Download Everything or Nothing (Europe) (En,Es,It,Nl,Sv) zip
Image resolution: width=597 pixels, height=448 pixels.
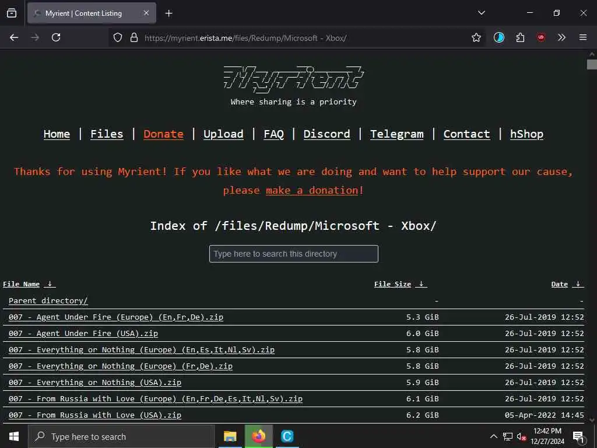(141, 350)
